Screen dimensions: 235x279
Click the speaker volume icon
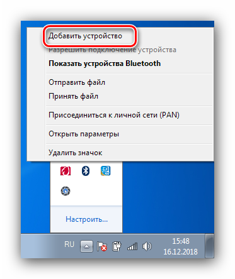click(x=147, y=246)
